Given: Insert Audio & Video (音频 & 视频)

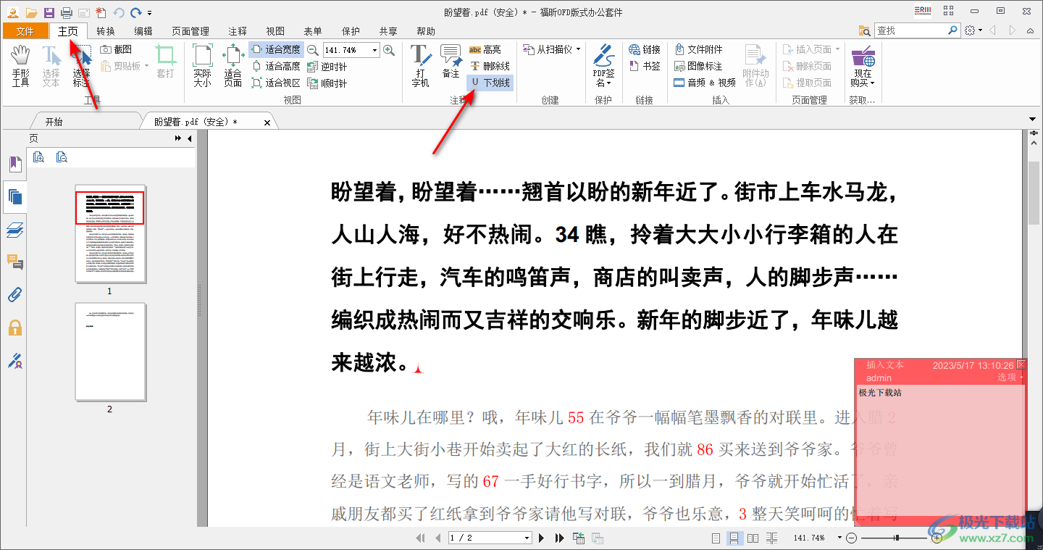Looking at the screenshot, I should coord(705,83).
